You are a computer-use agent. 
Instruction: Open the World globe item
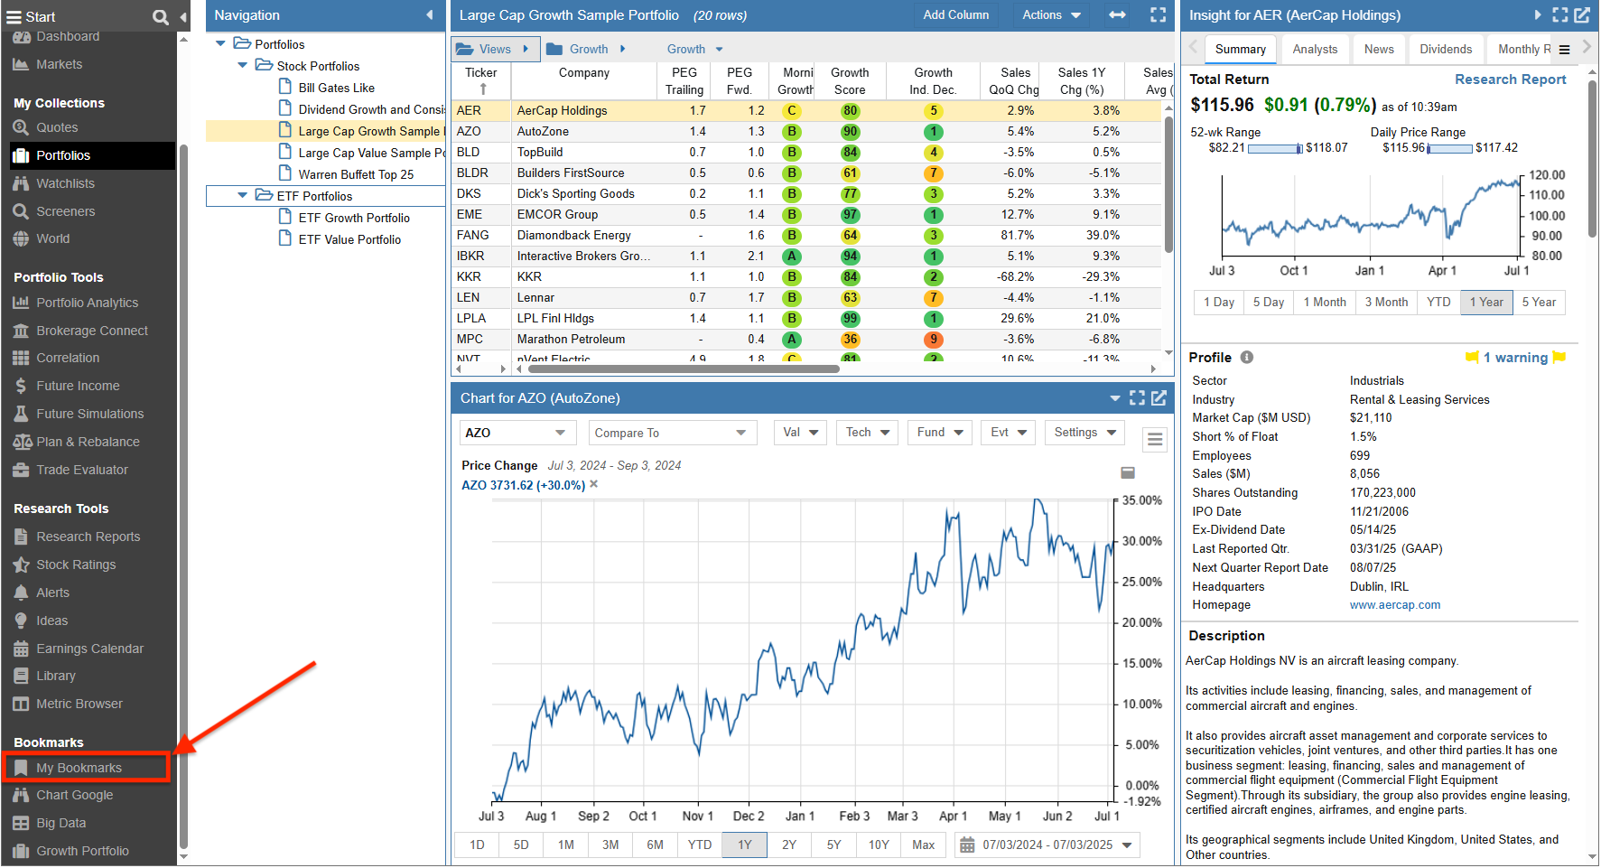[52, 238]
